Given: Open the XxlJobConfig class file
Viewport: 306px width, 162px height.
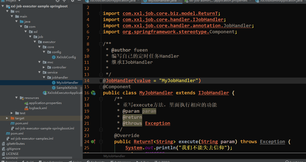Looking at the screenshot, I should click(x=66, y=57).
